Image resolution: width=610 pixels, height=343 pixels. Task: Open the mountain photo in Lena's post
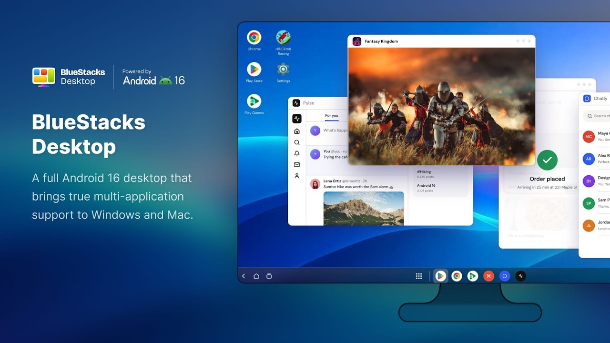point(364,208)
